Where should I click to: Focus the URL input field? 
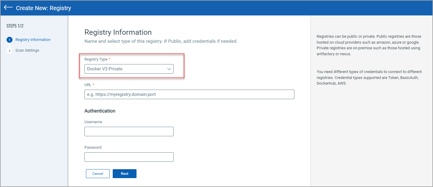[189, 94]
